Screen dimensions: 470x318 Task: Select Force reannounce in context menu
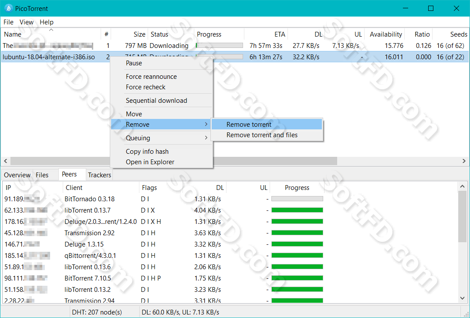[162, 77]
